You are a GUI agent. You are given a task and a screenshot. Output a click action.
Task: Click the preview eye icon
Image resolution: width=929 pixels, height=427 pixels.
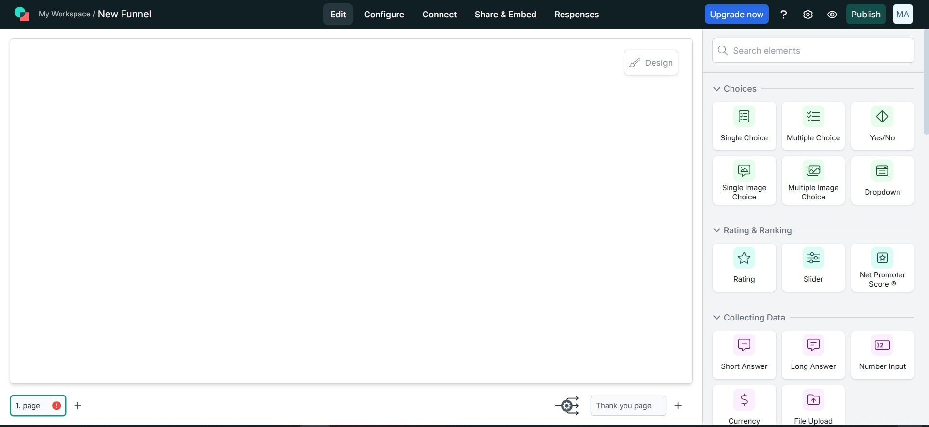pos(832,15)
